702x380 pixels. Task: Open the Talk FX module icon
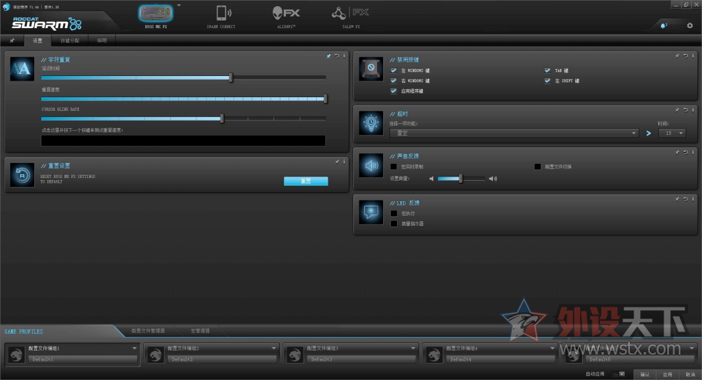[350, 13]
